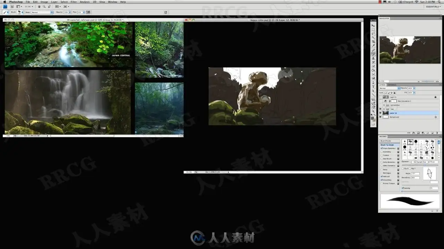Expand the perspective layer group
444x249 pixels.
[384, 105]
